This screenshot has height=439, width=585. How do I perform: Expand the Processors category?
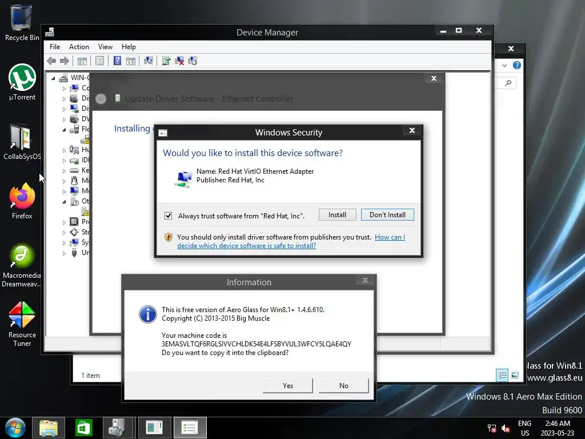click(64, 222)
